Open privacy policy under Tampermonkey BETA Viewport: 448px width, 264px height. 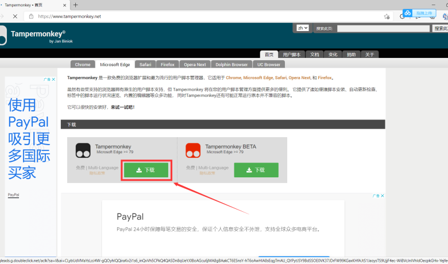(207, 173)
